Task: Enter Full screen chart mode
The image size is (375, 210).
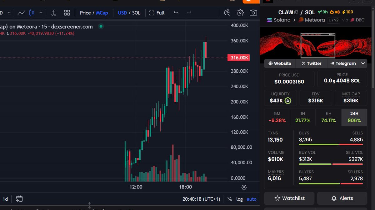Action: coord(157,13)
